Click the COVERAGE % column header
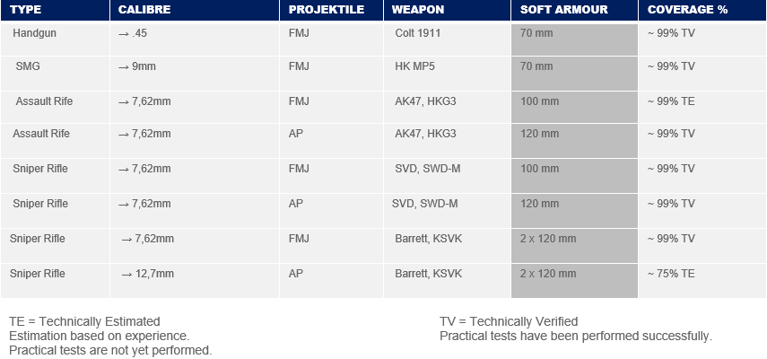 (702, 10)
